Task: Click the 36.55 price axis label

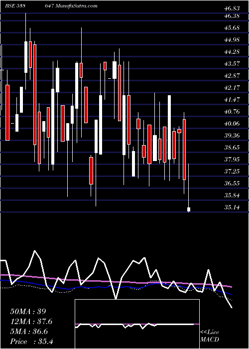Action: pyautogui.click(x=232, y=183)
